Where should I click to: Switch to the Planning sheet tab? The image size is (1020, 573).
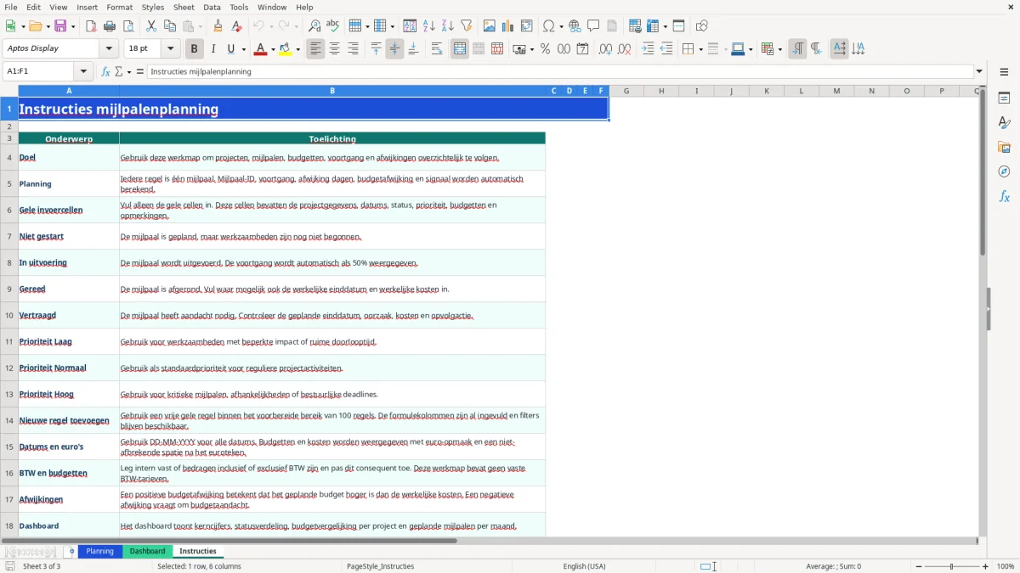coord(99,551)
